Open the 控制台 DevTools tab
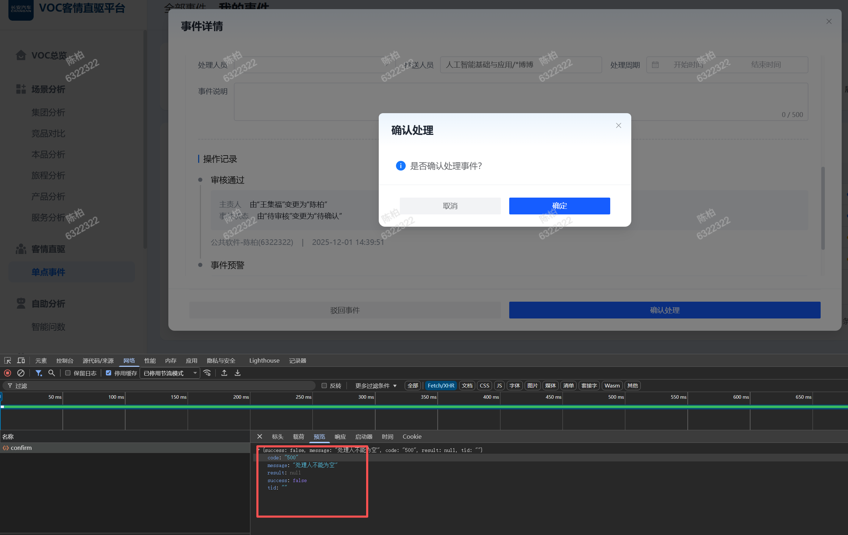This screenshot has height=535, width=848. [x=65, y=361]
